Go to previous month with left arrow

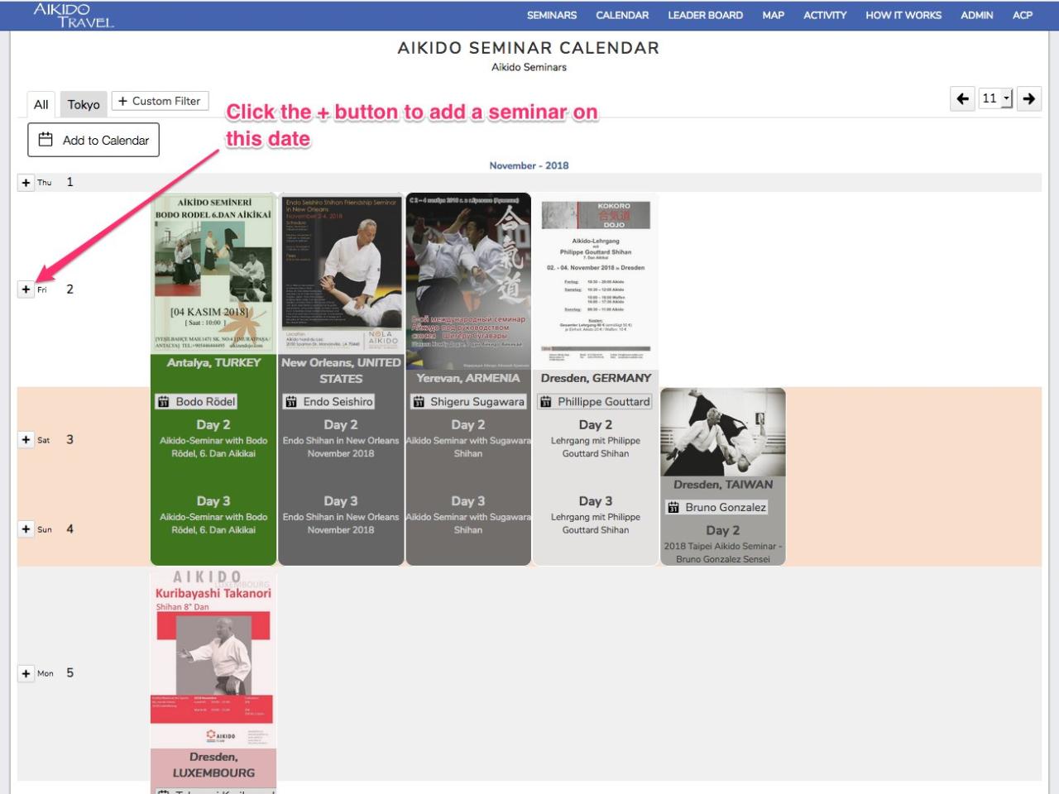pos(962,99)
